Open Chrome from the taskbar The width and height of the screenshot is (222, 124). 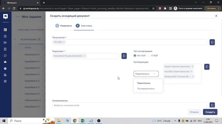click(75, 121)
